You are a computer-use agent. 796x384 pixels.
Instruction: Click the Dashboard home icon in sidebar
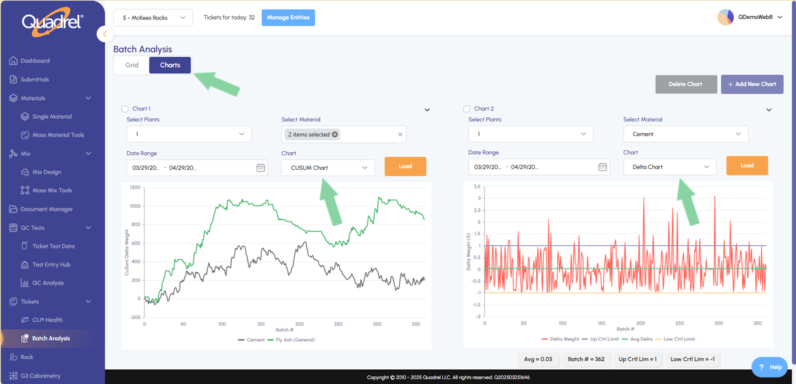click(14, 61)
